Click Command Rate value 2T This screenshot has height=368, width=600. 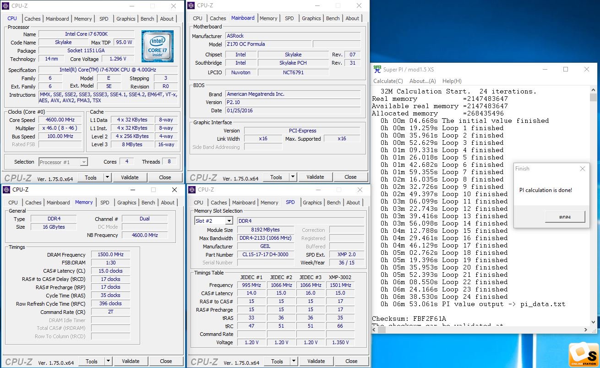110,312
